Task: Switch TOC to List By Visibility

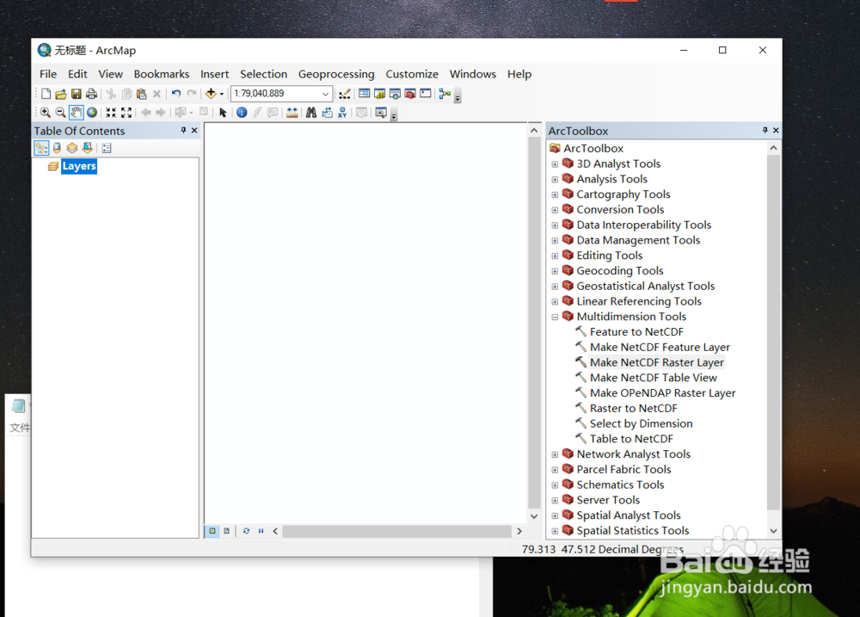Action: [72, 148]
